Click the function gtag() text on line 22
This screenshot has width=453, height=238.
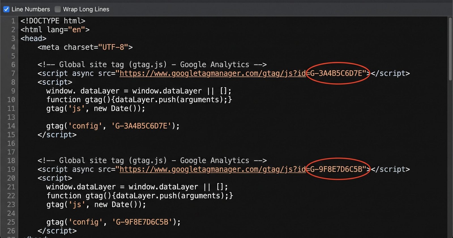pyautogui.click(x=80, y=196)
